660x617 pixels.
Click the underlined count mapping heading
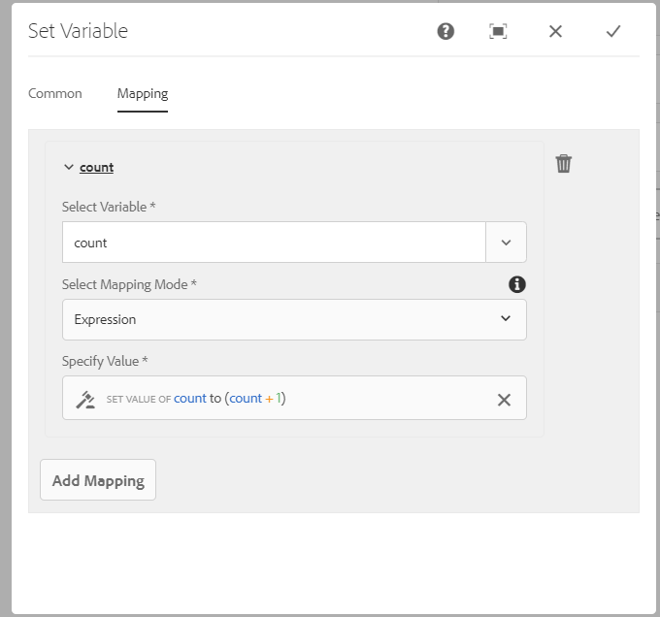pos(97,167)
